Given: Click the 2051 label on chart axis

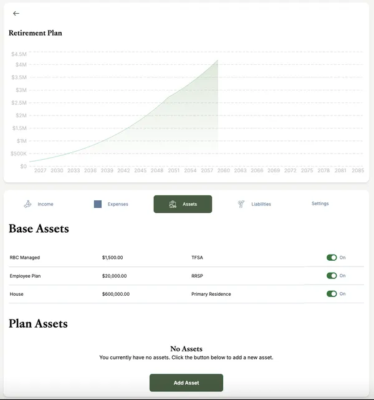Looking at the screenshot, I should coord(173,170).
